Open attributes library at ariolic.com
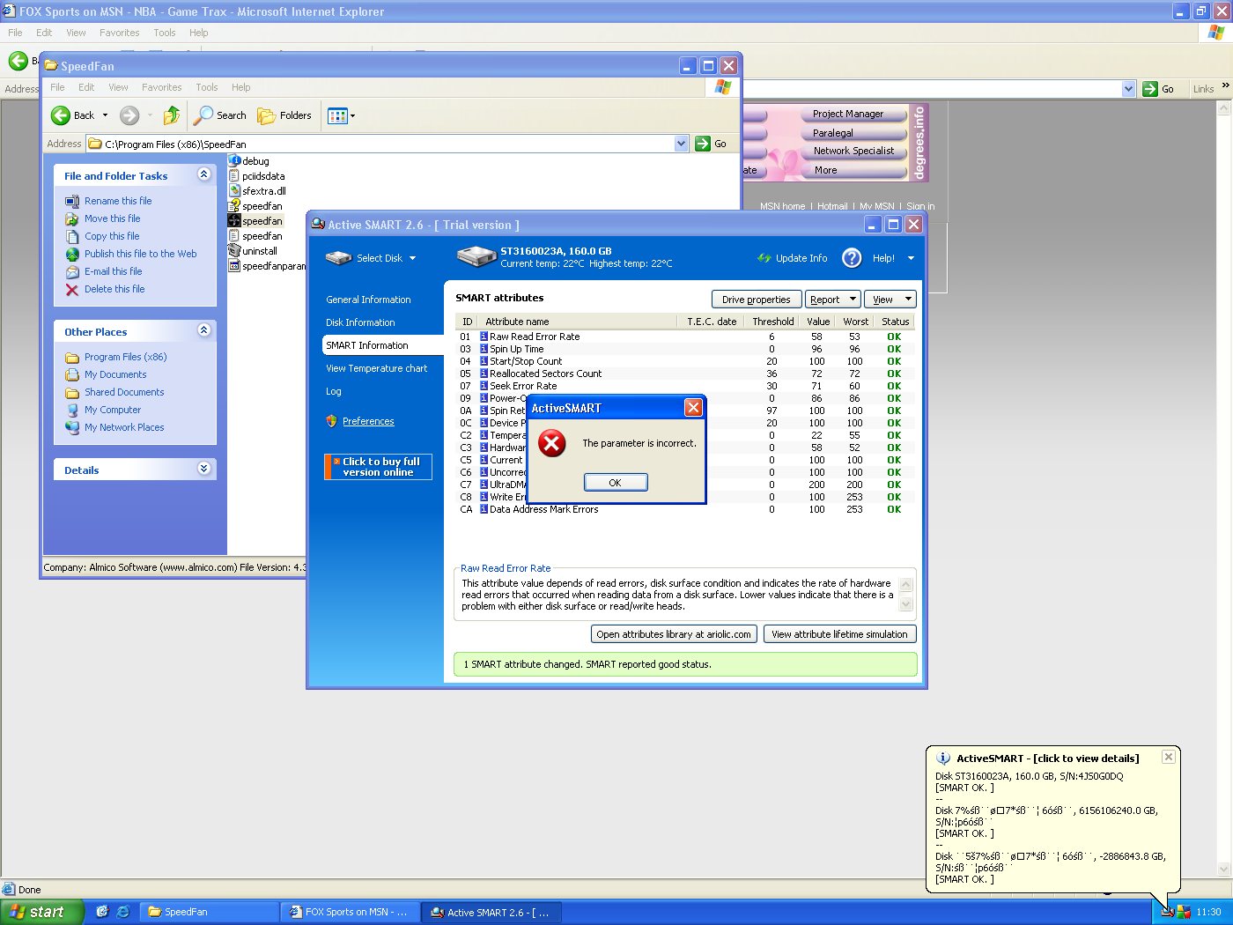The height and width of the screenshot is (925, 1233). coord(674,634)
